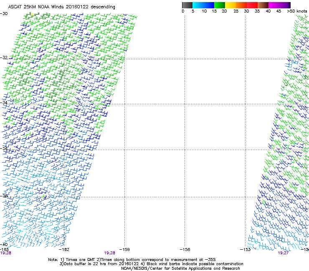Click the '-30' latitude axis label
Viewport: 309px width, 271px height.
click(4, 14)
